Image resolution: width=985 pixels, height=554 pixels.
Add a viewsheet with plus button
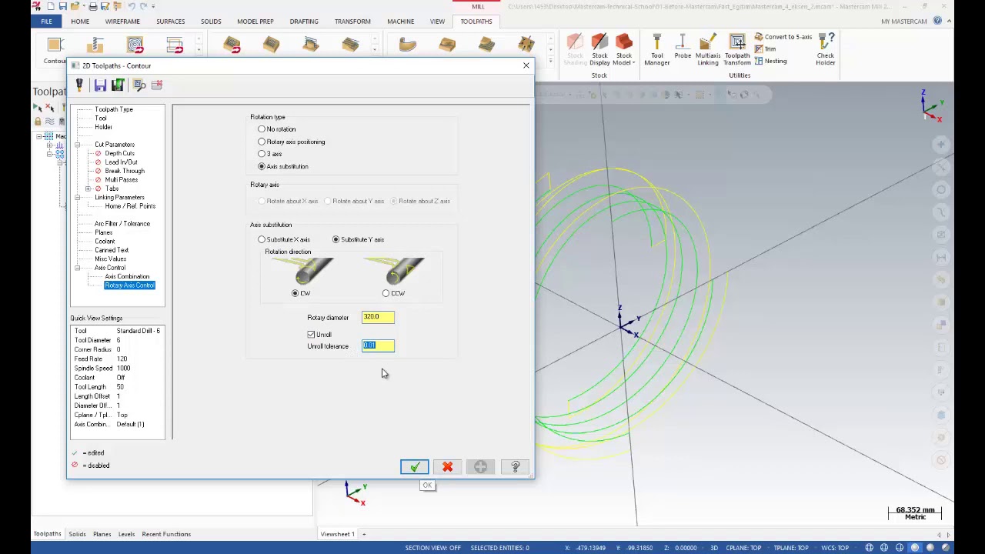[364, 534]
